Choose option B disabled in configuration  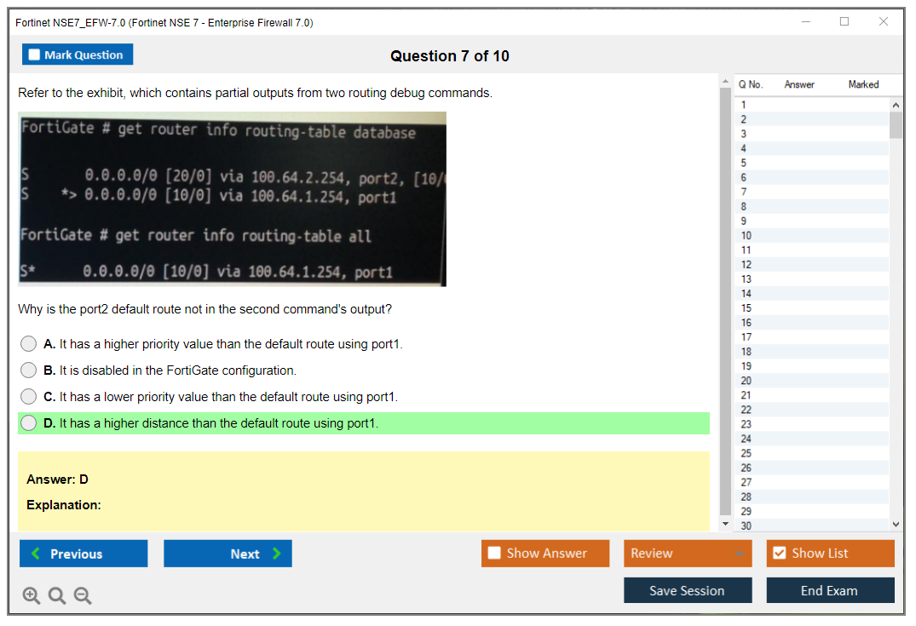coord(29,370)
